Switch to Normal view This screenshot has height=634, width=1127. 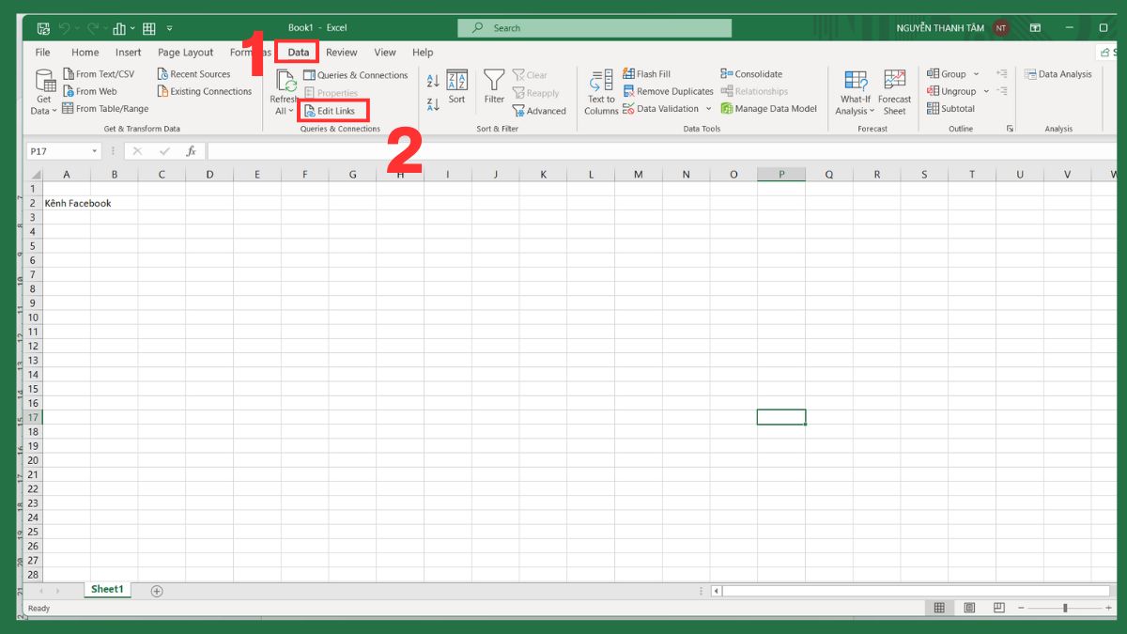tap(938, 609)
